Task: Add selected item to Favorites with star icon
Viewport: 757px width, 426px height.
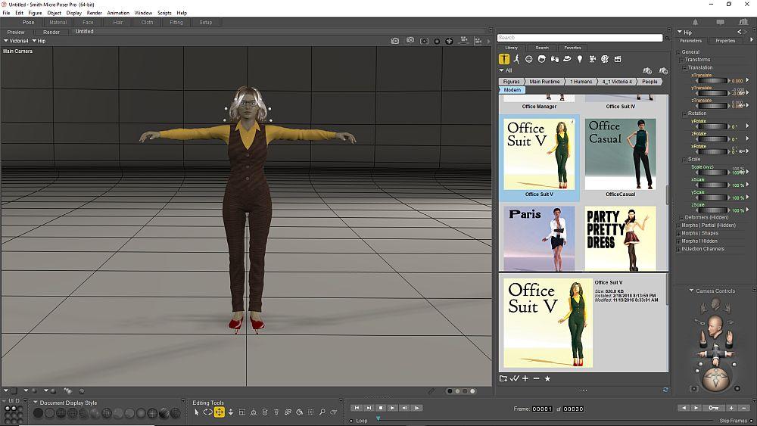Action: coord(547,378)
